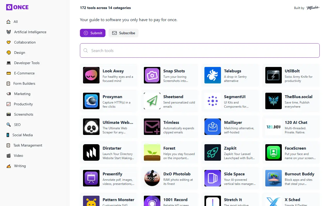Click "Multi-threaded. Private. Native." description
Screen dimensions: 330x206
click(x=295, y=130)
